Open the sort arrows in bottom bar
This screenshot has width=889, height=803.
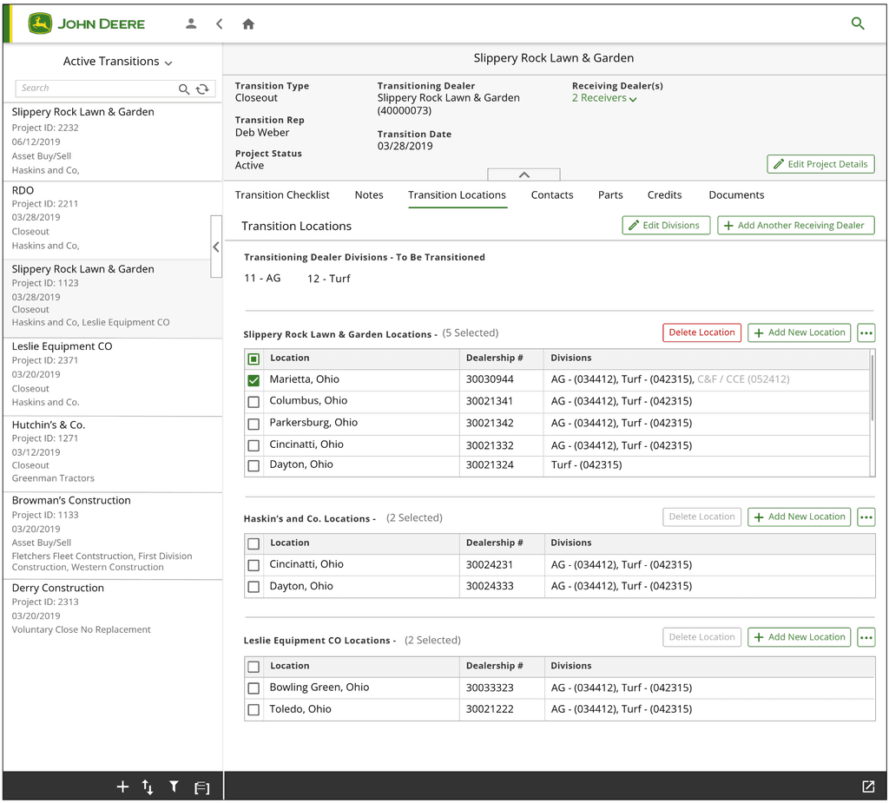pos(148,787)
